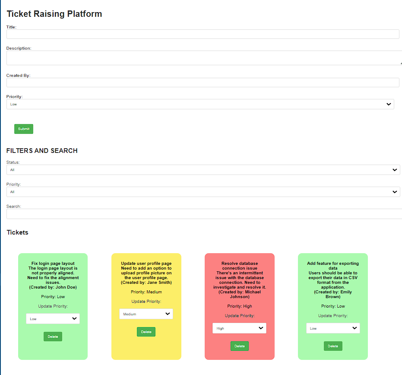Expand the Status filter dropdown
The image size is (402, 375).
pyautogui.click(x=203, y=170)
